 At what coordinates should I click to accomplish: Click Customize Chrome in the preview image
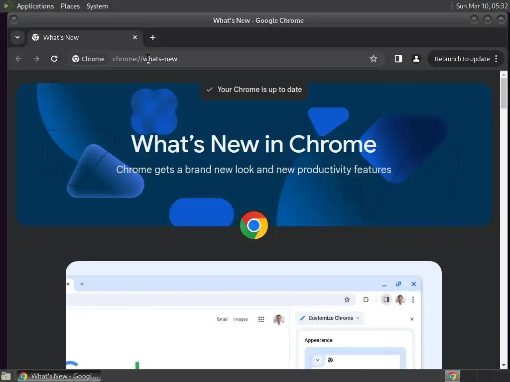click(330, 318)
